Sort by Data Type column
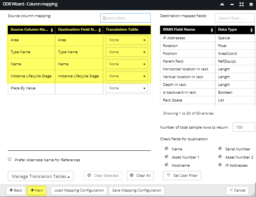 point(251,30)
